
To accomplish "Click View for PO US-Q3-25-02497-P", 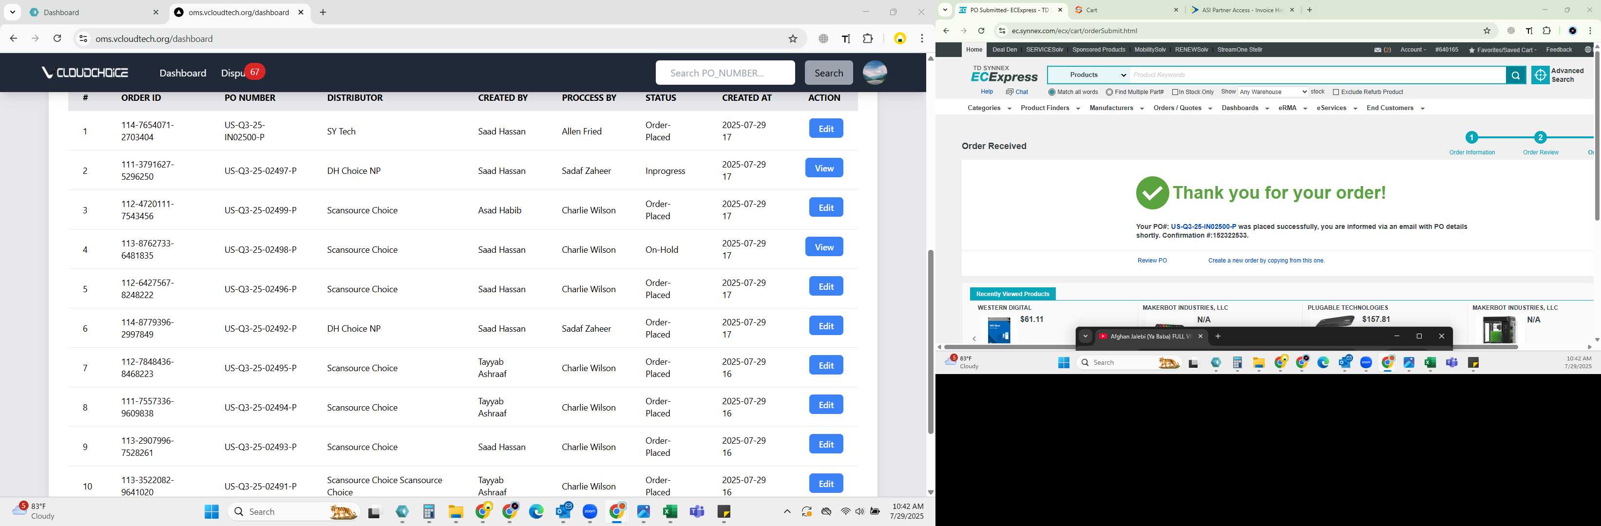I will click(x=823, y=169).
